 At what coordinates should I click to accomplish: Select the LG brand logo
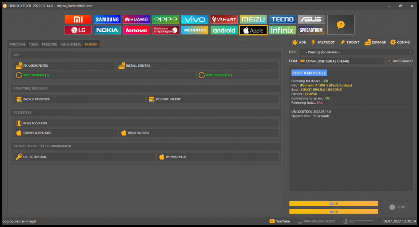pyautogui.click(x=78, y=30)
